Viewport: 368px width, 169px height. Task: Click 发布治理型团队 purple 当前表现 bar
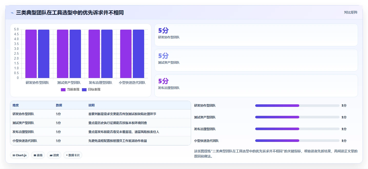coord(94,54)
